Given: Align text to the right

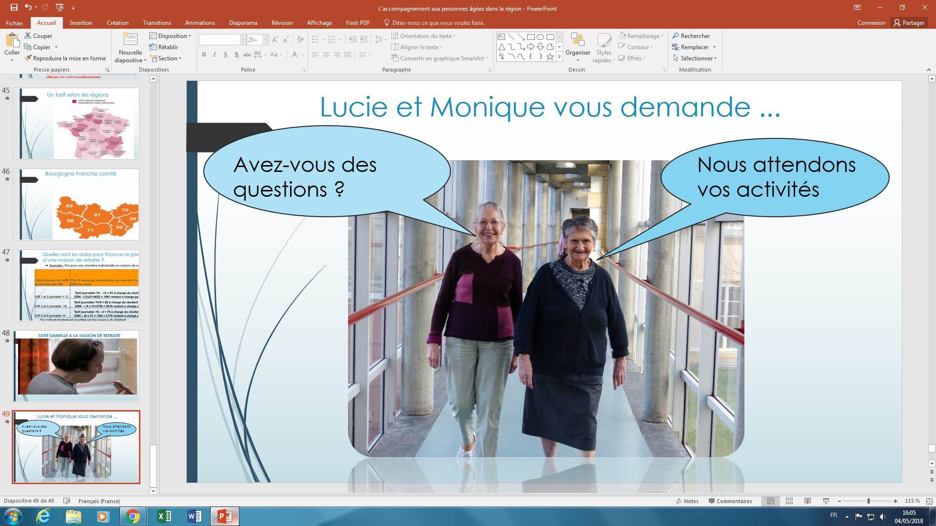Looking at the screenshot, I should 337,55.
